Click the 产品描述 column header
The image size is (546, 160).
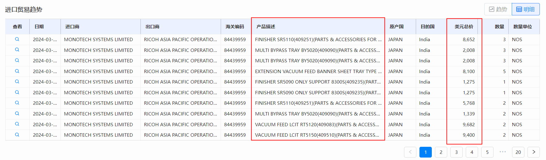tap(266, 27)
